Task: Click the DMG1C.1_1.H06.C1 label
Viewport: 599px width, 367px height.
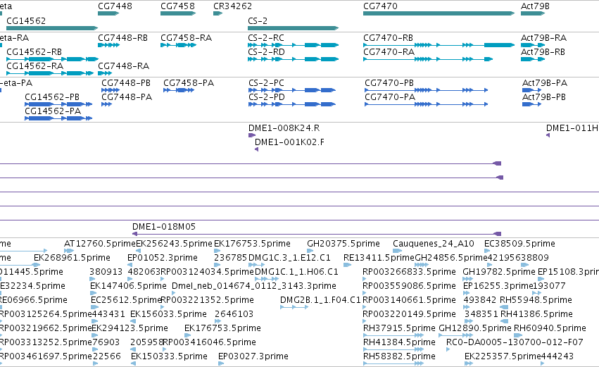Action: click(x=296, y=272)
